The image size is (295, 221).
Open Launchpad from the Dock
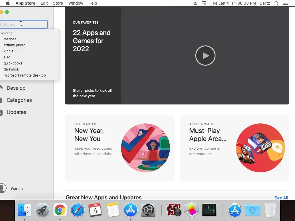pyautogui.click(x=42, y=210)
